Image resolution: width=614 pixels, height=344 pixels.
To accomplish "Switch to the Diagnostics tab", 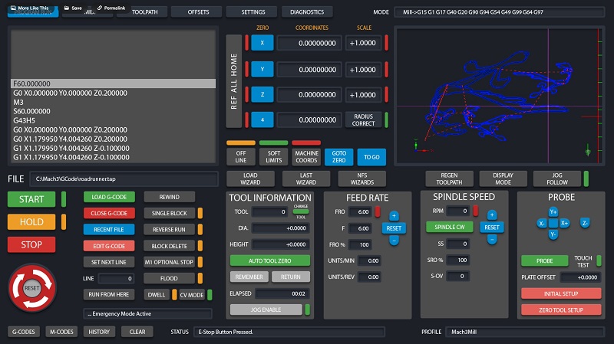I will click(x=307, y=12).
